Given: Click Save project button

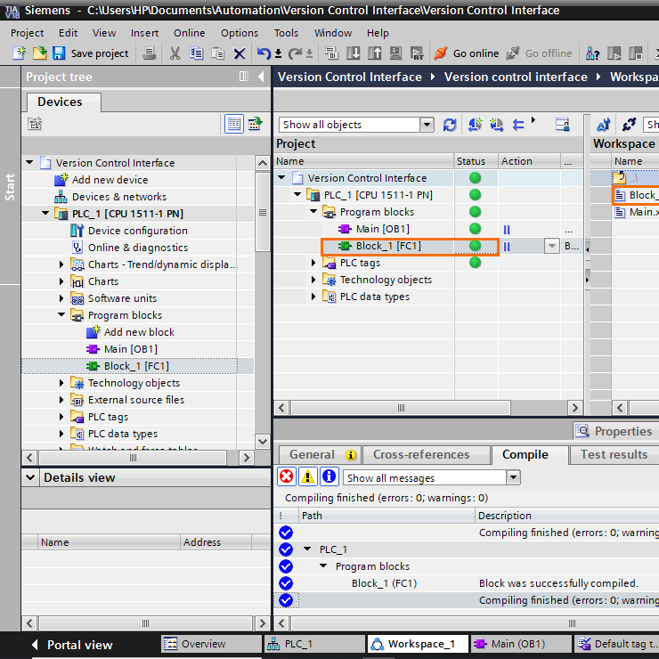Looking at the screenshot, I should (91, 53).
